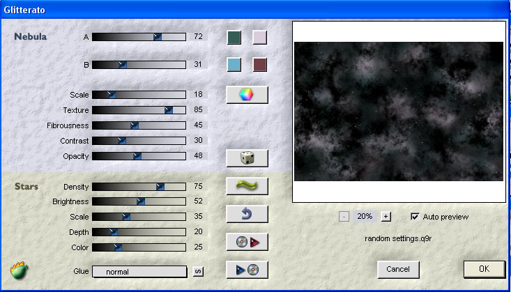This screenshot has height=292, width=511.
Task: Click the color wheel button
Action: click(x=247, y=95)
